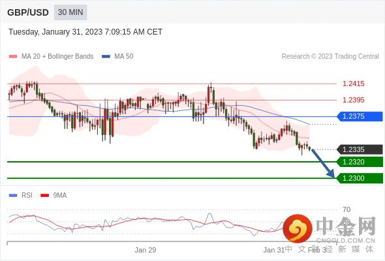Viewport: 385px width, 261px height.
Task: Select the 1.2320 green support tag
Action: pos(360,162)
